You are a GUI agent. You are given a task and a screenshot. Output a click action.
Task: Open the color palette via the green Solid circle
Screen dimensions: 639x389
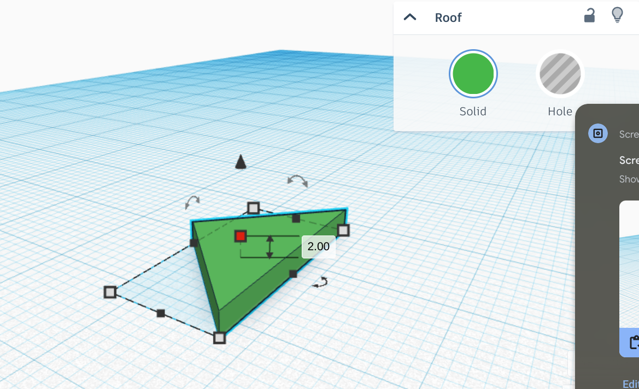pos(473,74)
